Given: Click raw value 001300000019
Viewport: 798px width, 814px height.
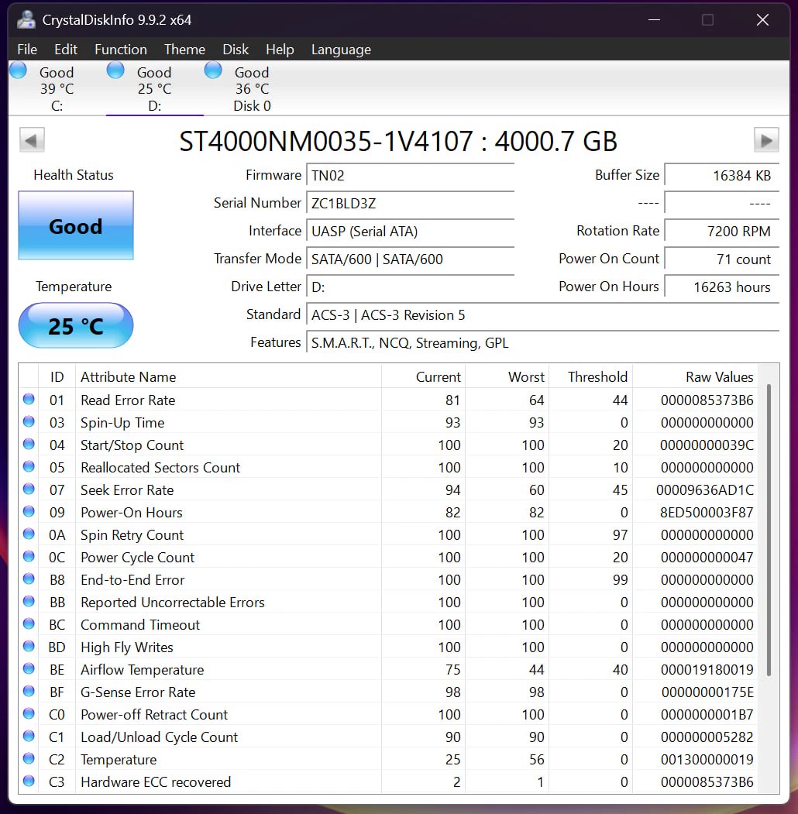Looking at the screenshot, I should [707, 760].
